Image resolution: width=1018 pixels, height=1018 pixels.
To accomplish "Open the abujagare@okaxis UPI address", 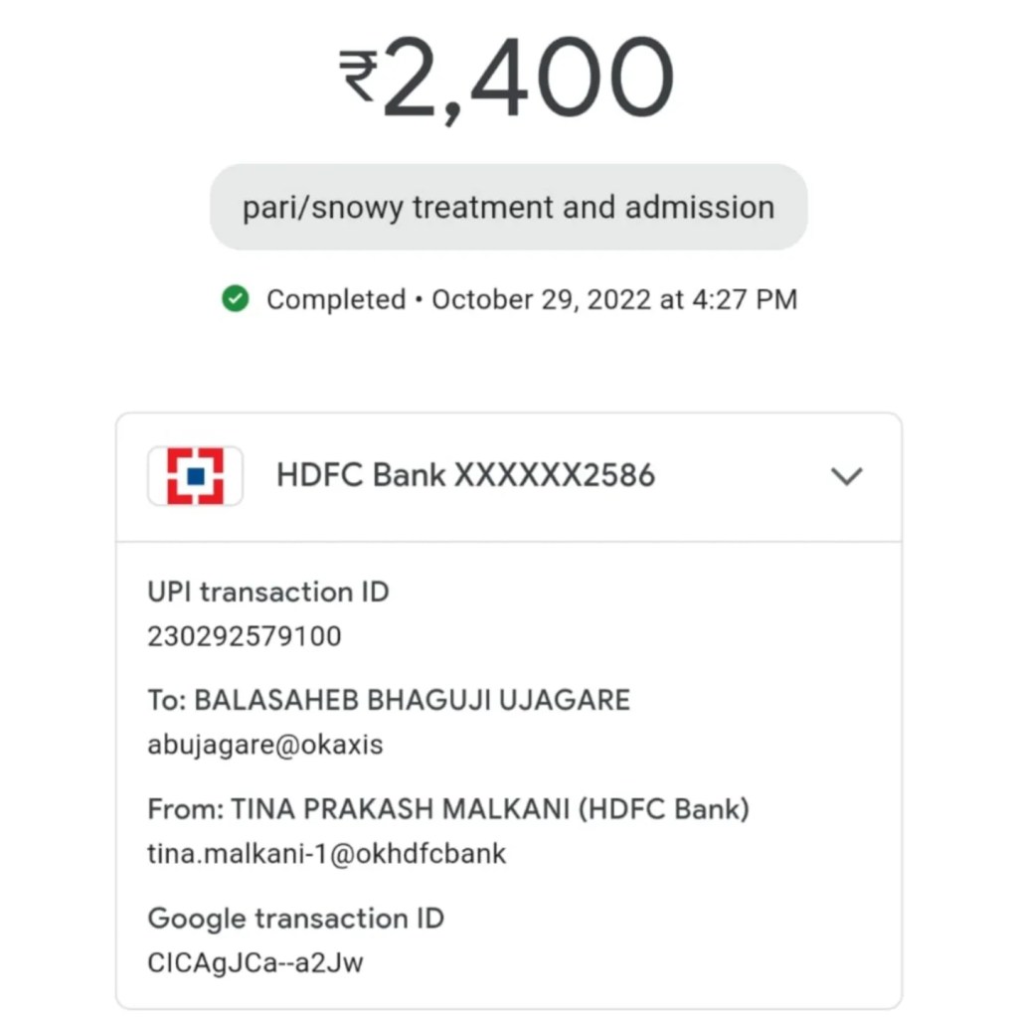I will pos(264,745).
